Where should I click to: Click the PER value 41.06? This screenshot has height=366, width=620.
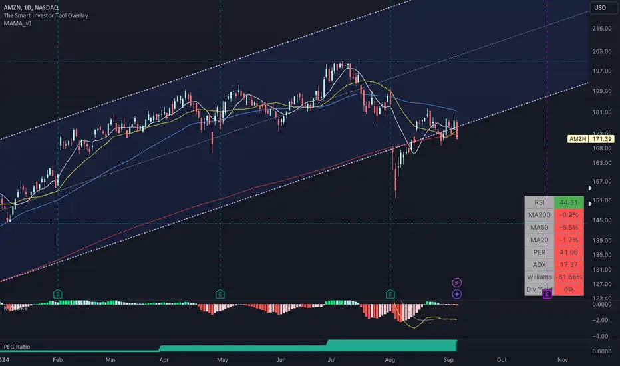[569, 252]
